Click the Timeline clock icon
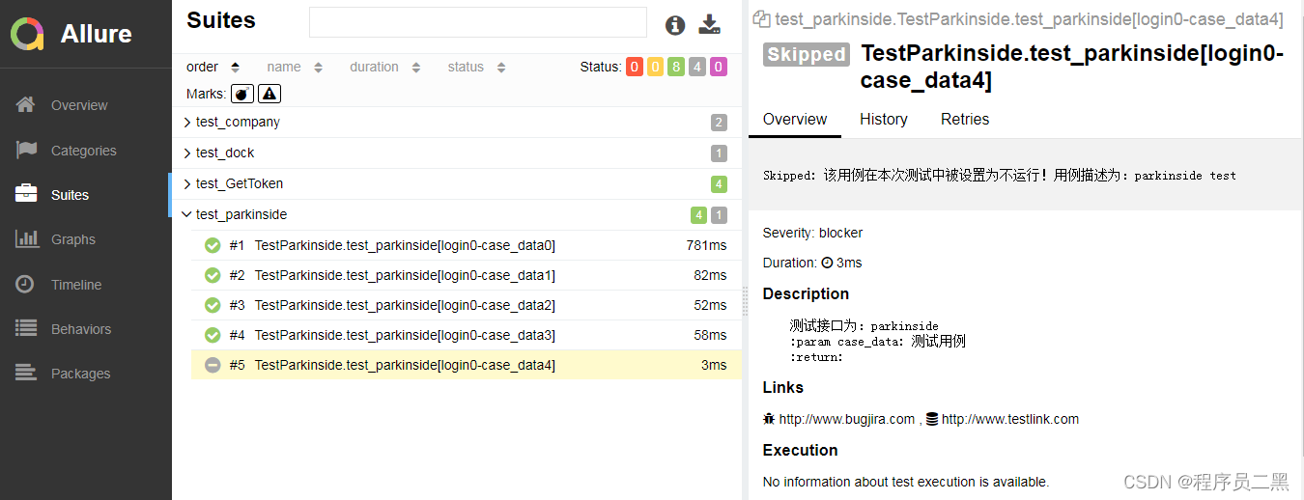The width and height of the screenshot is (1304, 500). pyautogui.click(x=26, y=284)
